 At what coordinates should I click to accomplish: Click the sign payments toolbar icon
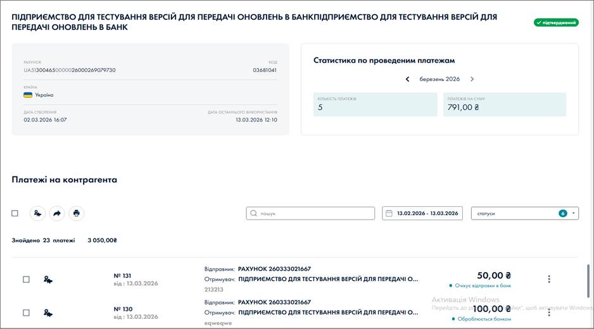(x=37, y=213)
